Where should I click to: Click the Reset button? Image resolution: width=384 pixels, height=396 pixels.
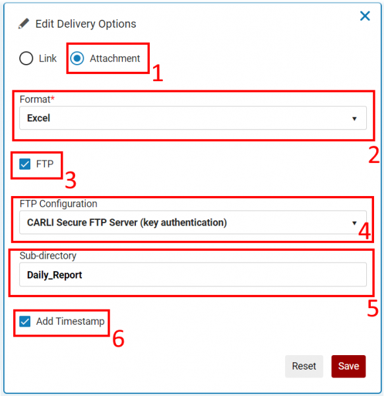click(304, 366)
